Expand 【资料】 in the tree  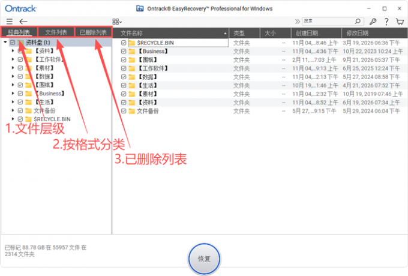click(13, 51)
